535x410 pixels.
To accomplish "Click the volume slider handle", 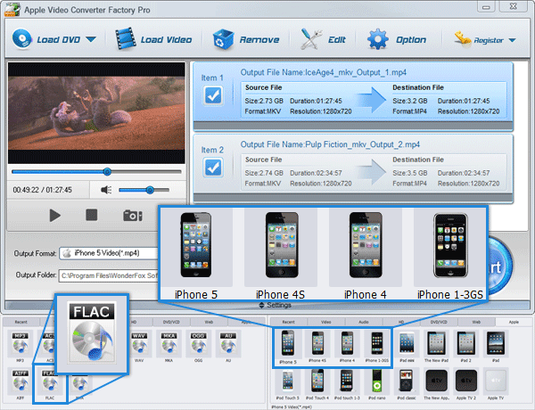I will (150, 190).
